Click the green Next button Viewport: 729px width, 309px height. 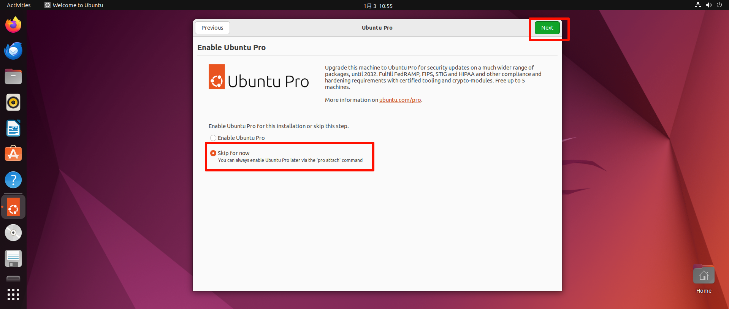547,28
